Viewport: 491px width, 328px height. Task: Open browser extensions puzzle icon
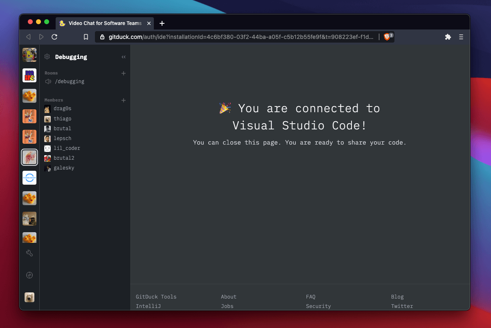(448, 37)
